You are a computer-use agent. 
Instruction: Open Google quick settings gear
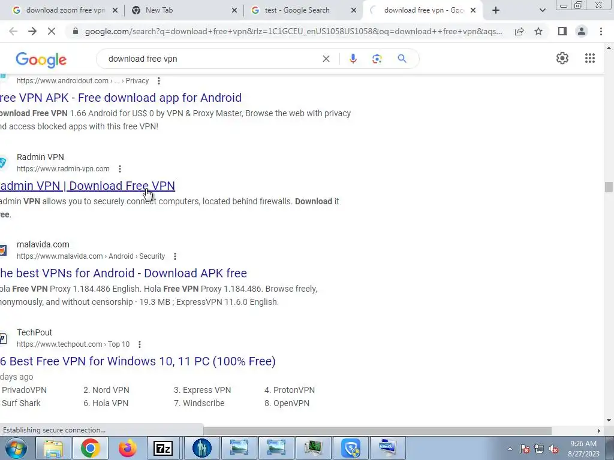tap(562, 58)
